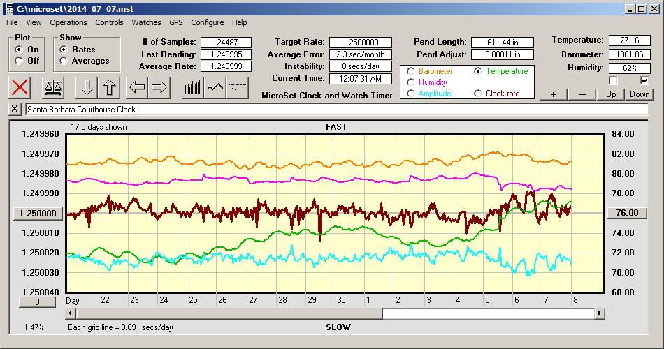The width and height of the screenshot is (664, 349).
Task: Click the Temperature value field
Action: 629,40
